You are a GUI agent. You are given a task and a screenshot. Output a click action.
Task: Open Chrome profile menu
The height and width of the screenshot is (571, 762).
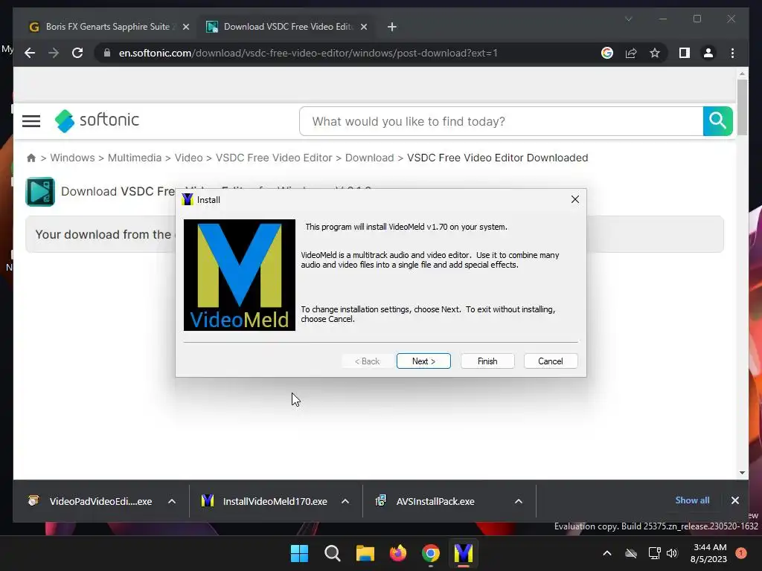point(708,53)
